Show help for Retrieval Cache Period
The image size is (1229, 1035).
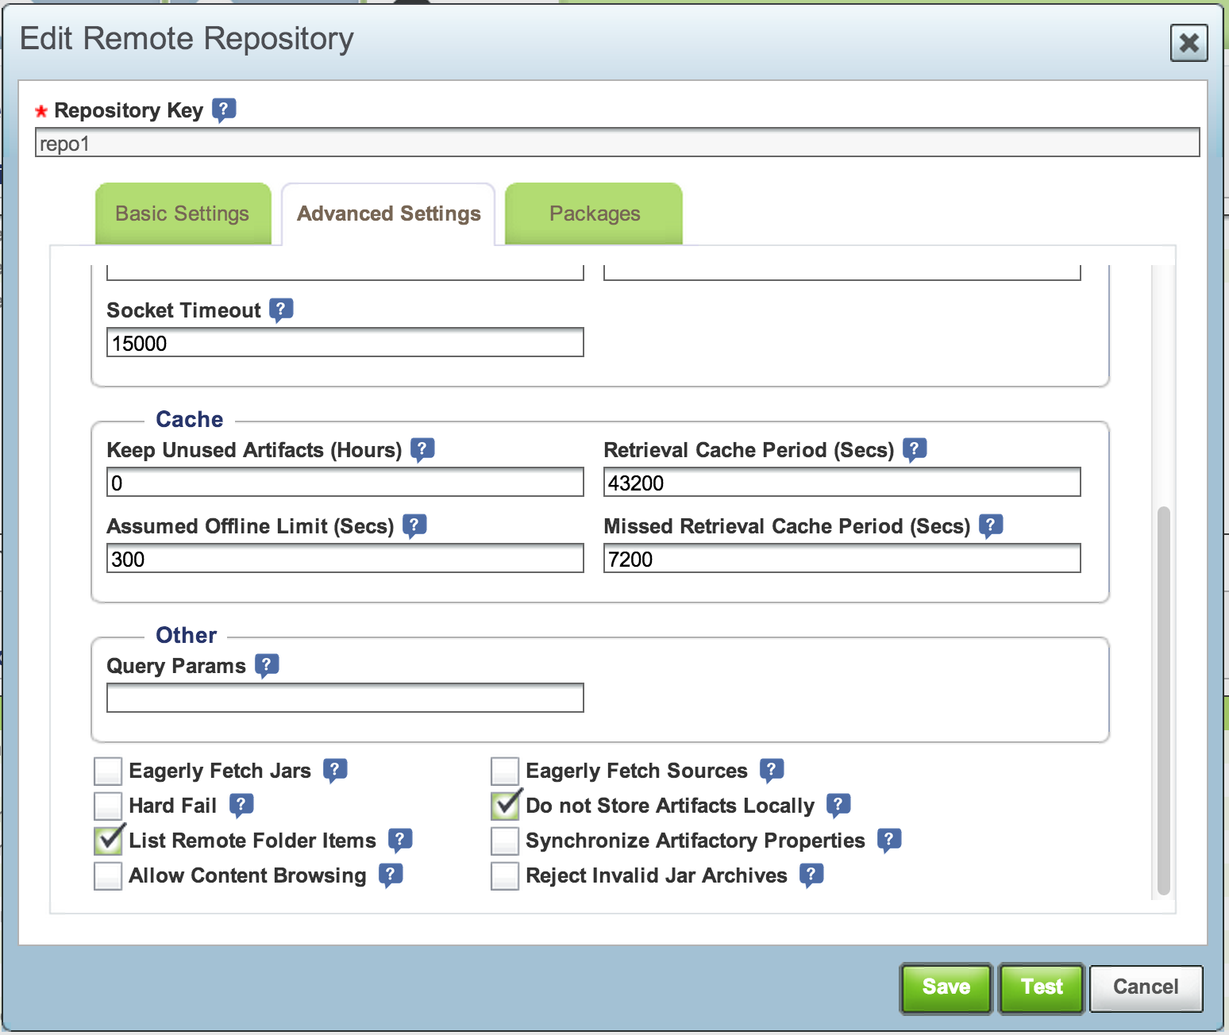915,448
